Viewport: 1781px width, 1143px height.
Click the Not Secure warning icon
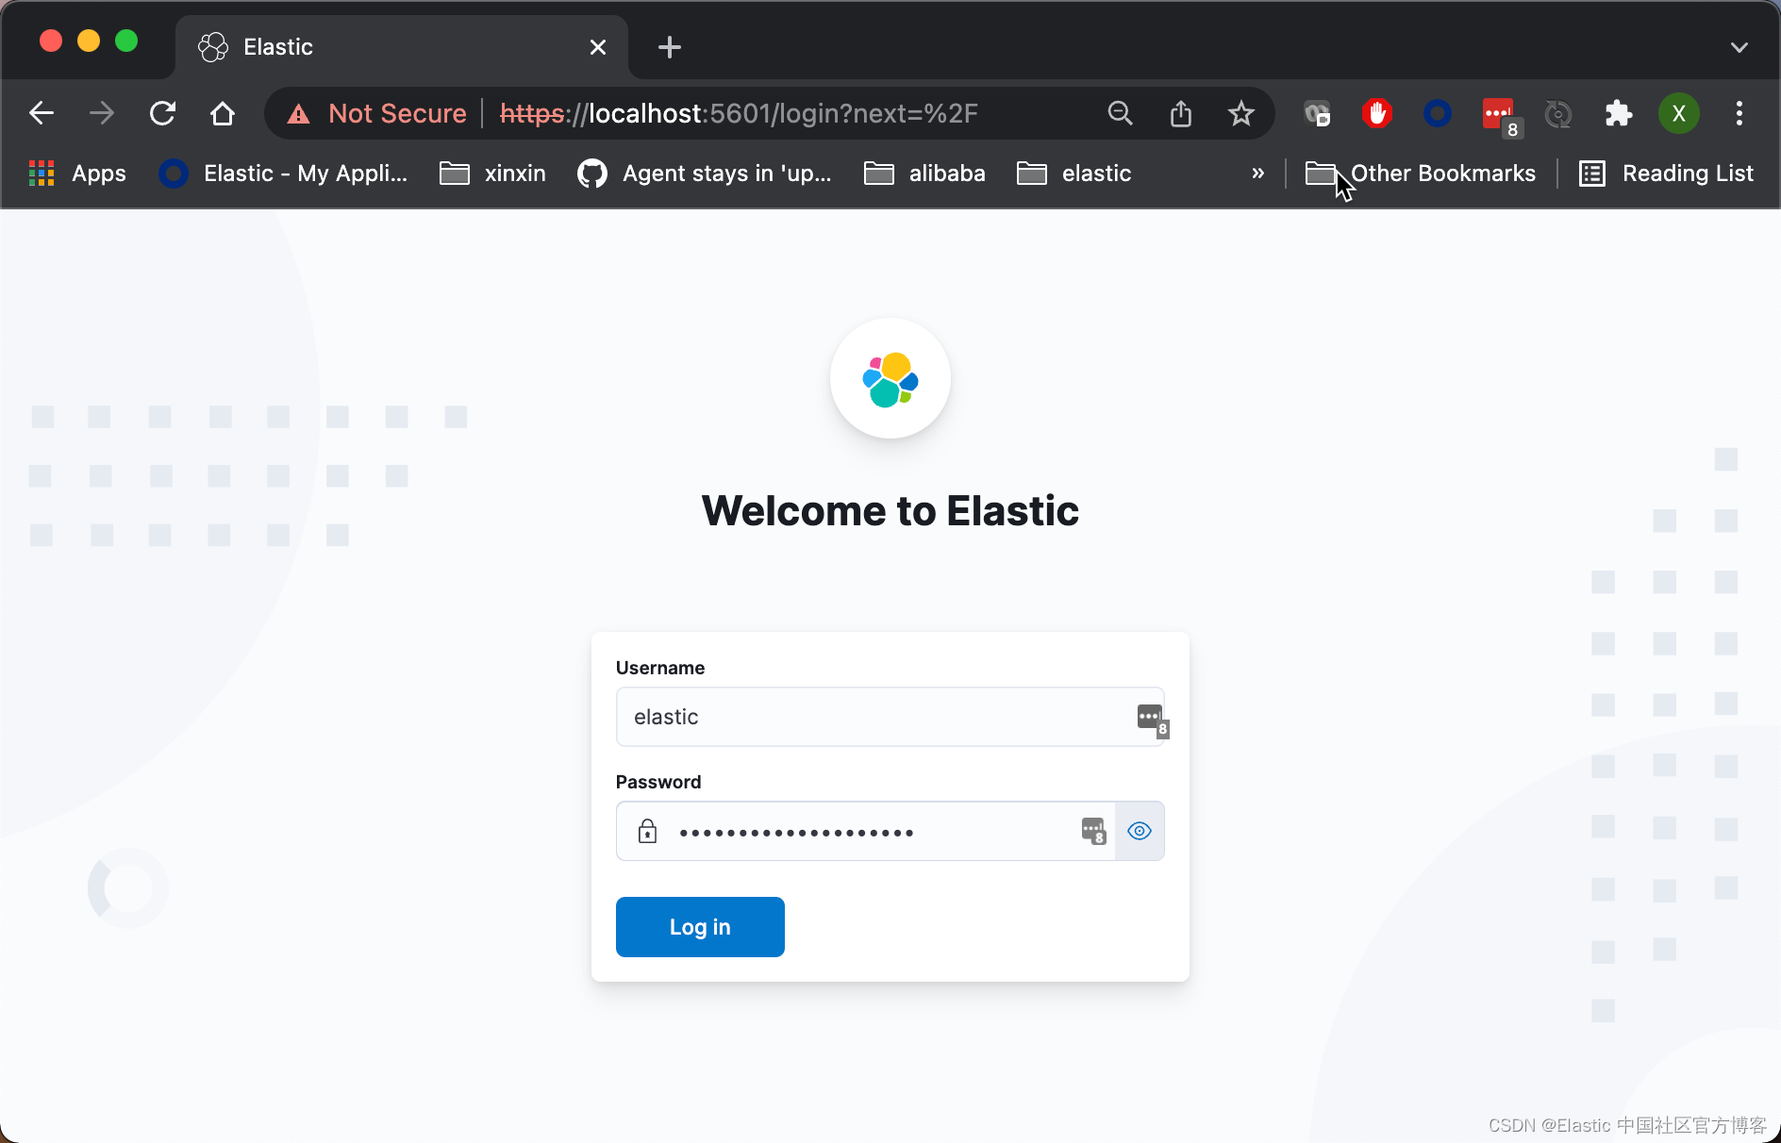point(298,114)
